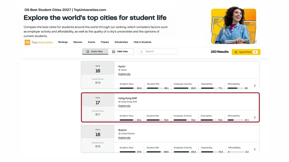The height and width of the screenshot is (162, 289).
Task: Click Hong Kong SAR's Affordability score bar
Action: point(235,120)
